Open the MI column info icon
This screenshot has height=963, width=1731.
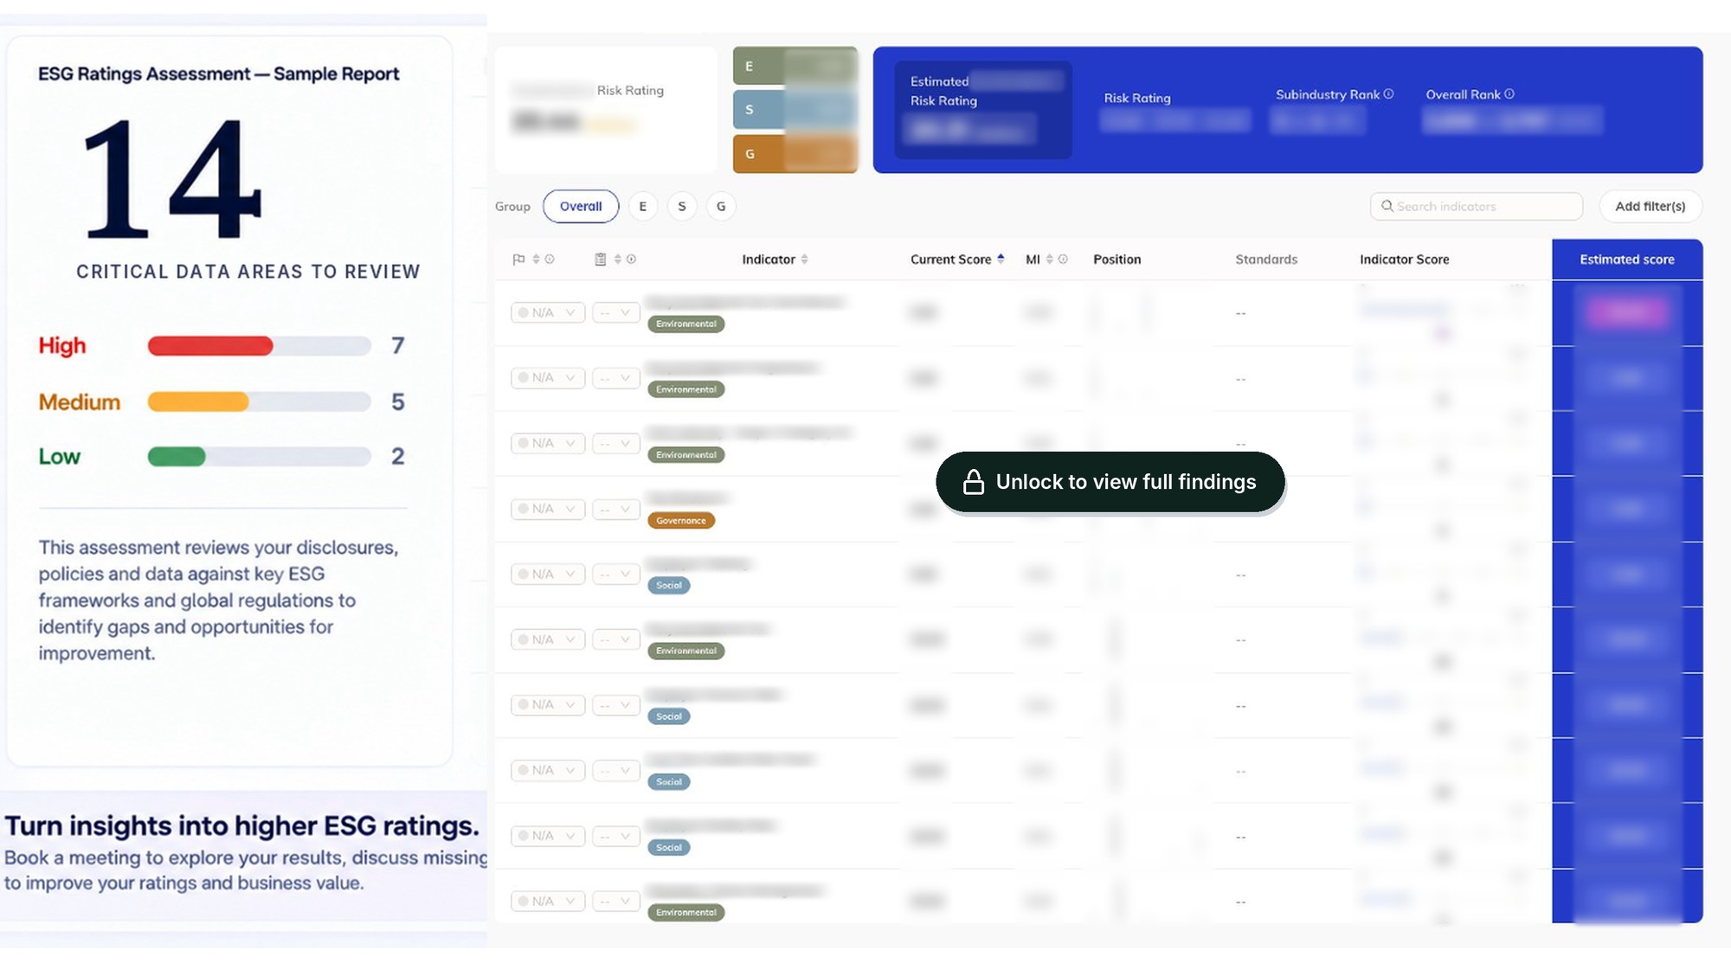click(1063, 260)
